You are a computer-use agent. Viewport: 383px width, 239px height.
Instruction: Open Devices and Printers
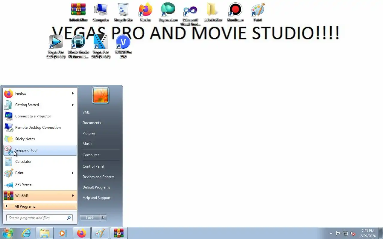pyautogui.click(x=98, y=177)
